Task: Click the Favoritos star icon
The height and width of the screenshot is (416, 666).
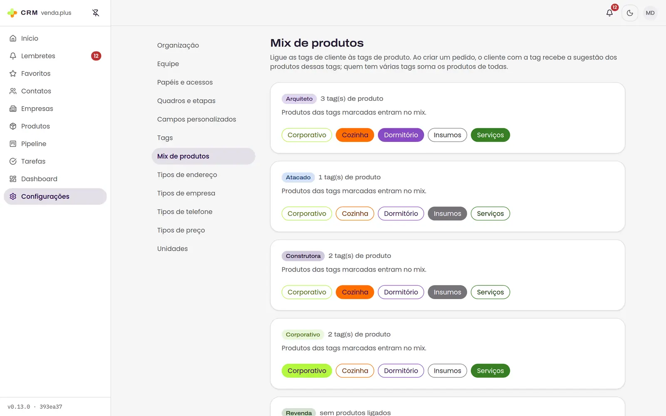Action: (13, 74)
